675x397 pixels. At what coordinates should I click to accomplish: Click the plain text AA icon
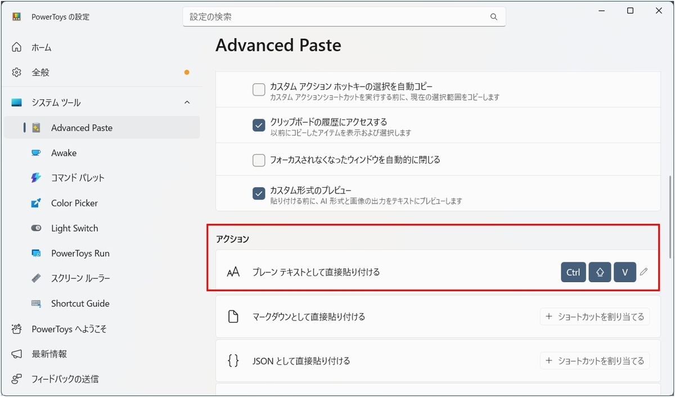(x=233, y=272)
